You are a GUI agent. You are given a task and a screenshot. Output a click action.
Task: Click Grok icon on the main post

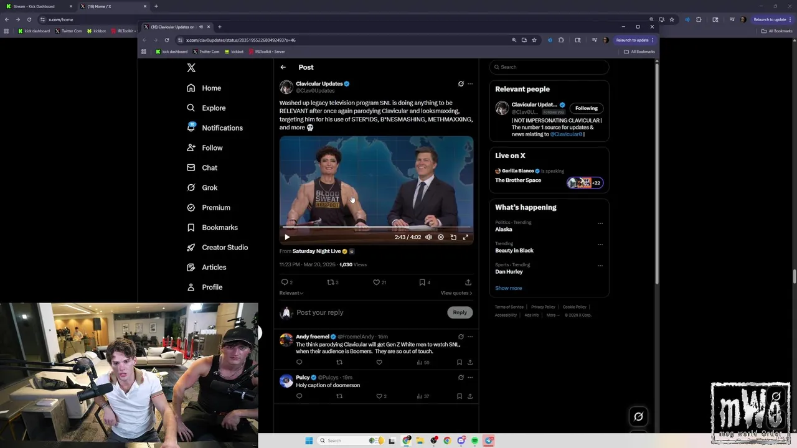[x=461, y=84]
